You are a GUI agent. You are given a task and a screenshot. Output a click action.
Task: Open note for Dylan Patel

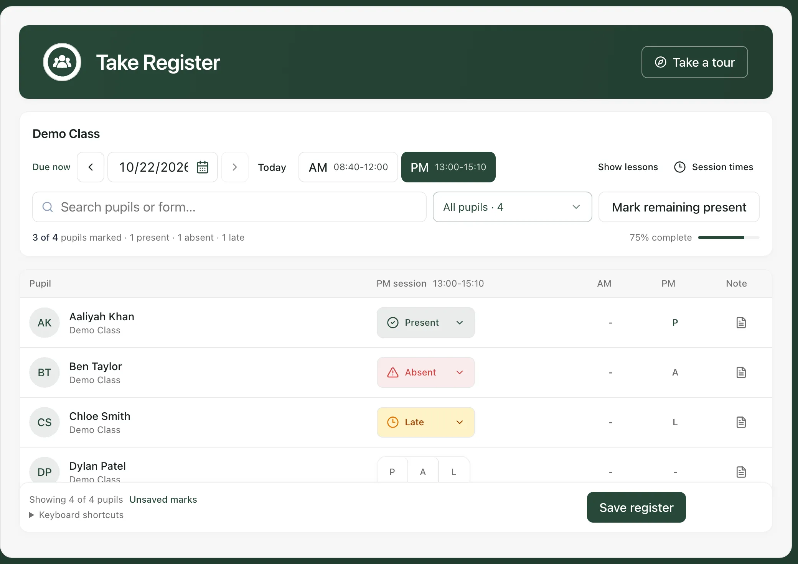(741, 472)
